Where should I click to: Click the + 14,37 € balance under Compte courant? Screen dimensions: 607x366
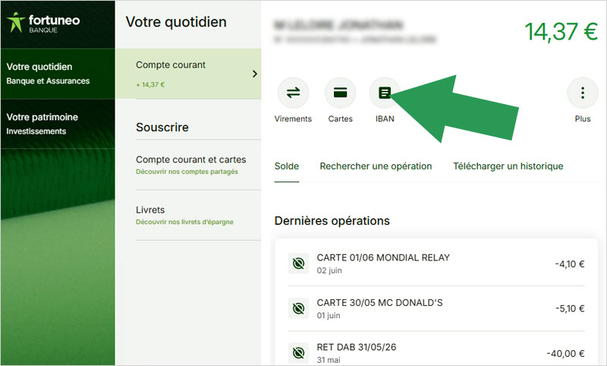pos(150,84)
